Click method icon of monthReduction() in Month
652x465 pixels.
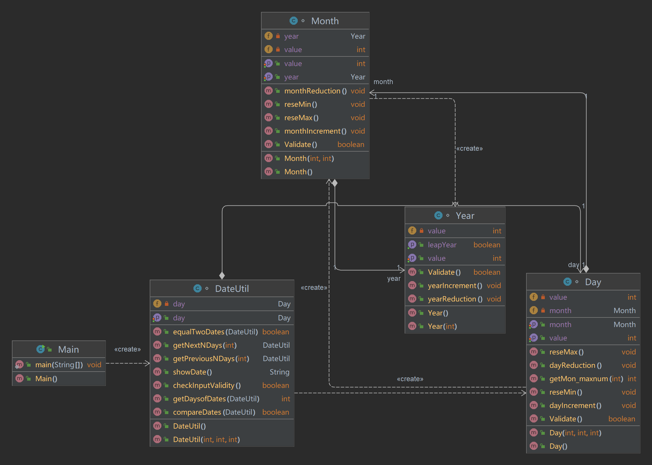(268, 91)
